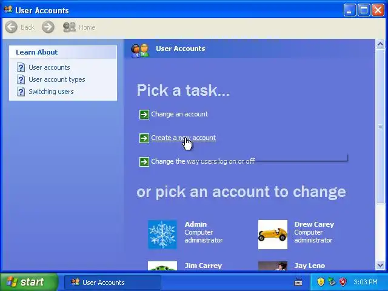
Task: Open the User accounts help topic
Action: pos(49,67)
